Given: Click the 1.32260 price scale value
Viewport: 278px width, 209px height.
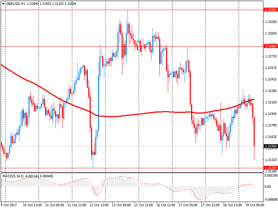Looking at the screenshot, I should coord(271,91).
